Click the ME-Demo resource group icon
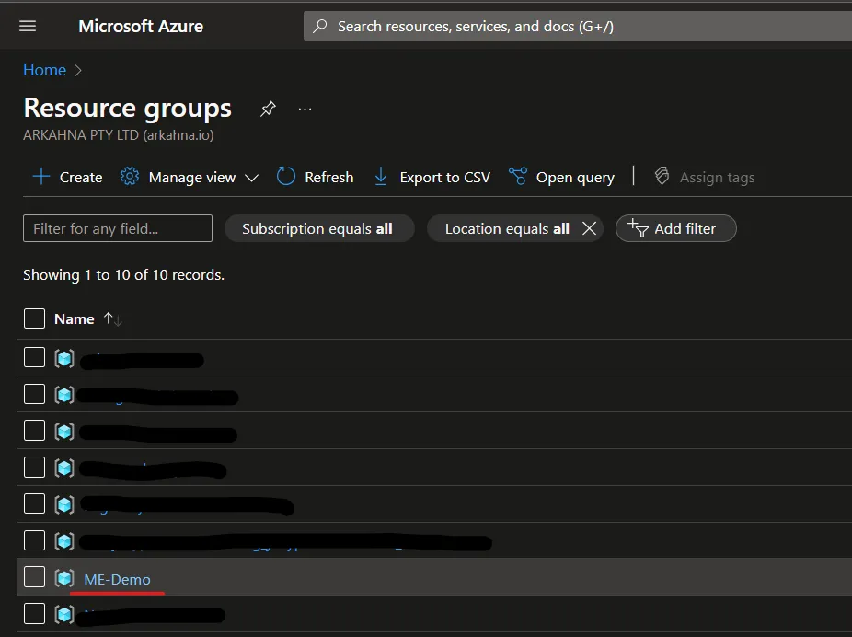This screenshot has height=637, width=852. click(64, 578)
